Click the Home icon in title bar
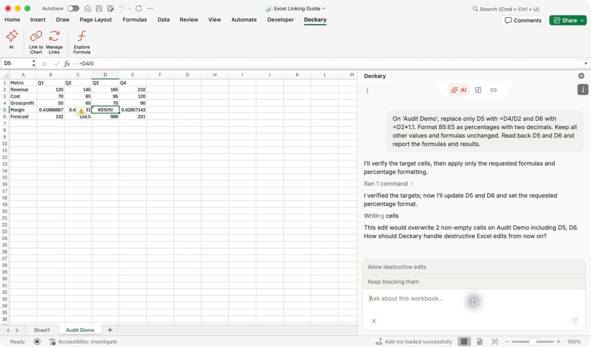Screen dimensions: 591x347 click(x=88, y=9)
